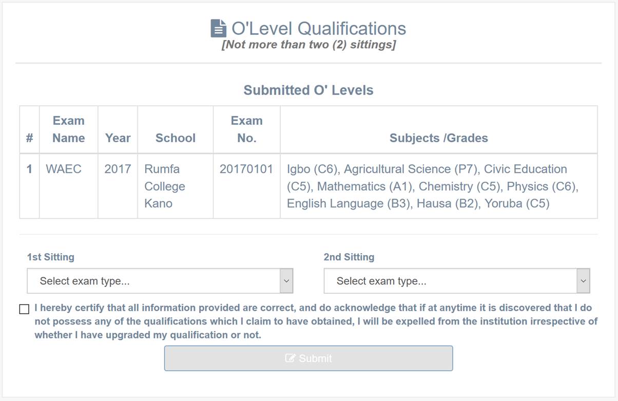Click the Submitted O' Levels heading

(308, 90)
